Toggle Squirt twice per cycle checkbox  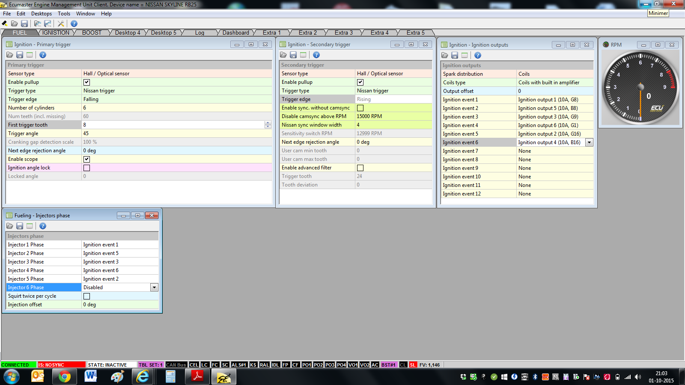(x=86, y=296)
